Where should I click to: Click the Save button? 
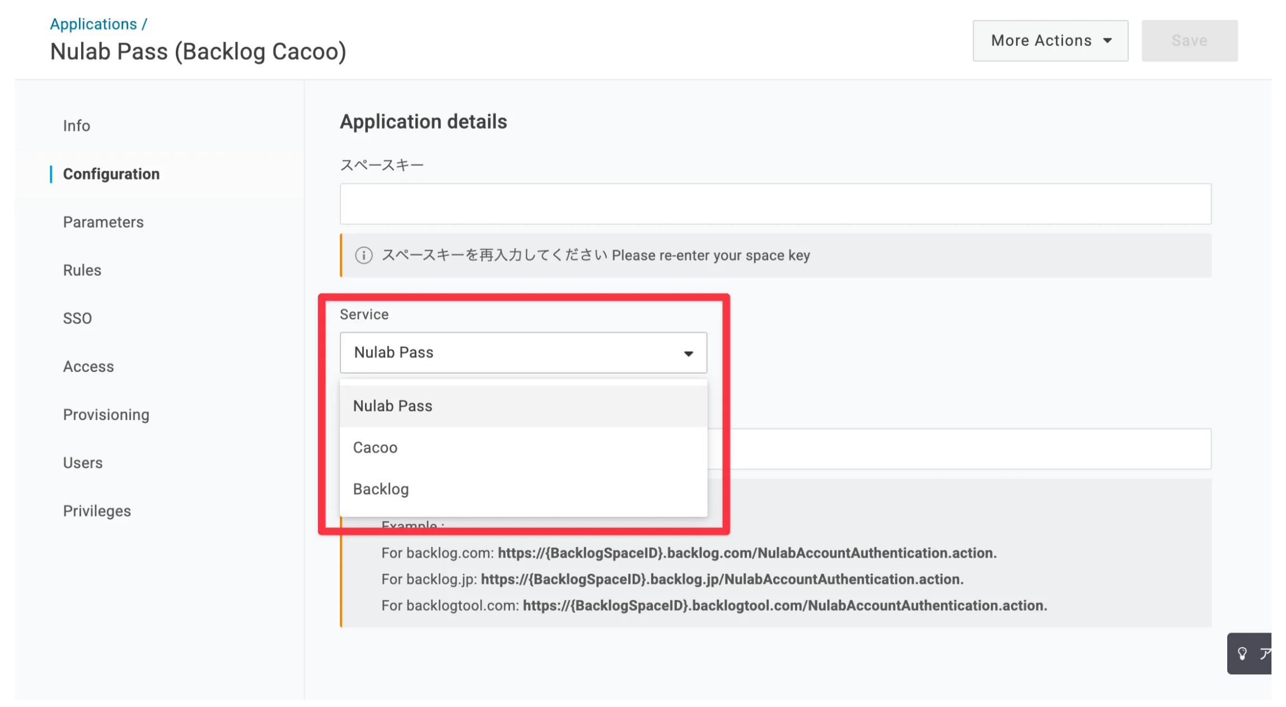pos(1190,41)
